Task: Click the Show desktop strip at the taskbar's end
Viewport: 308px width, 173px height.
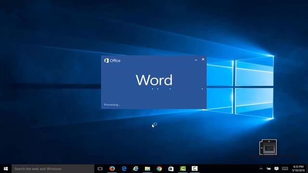Action: tap(307, 169)
